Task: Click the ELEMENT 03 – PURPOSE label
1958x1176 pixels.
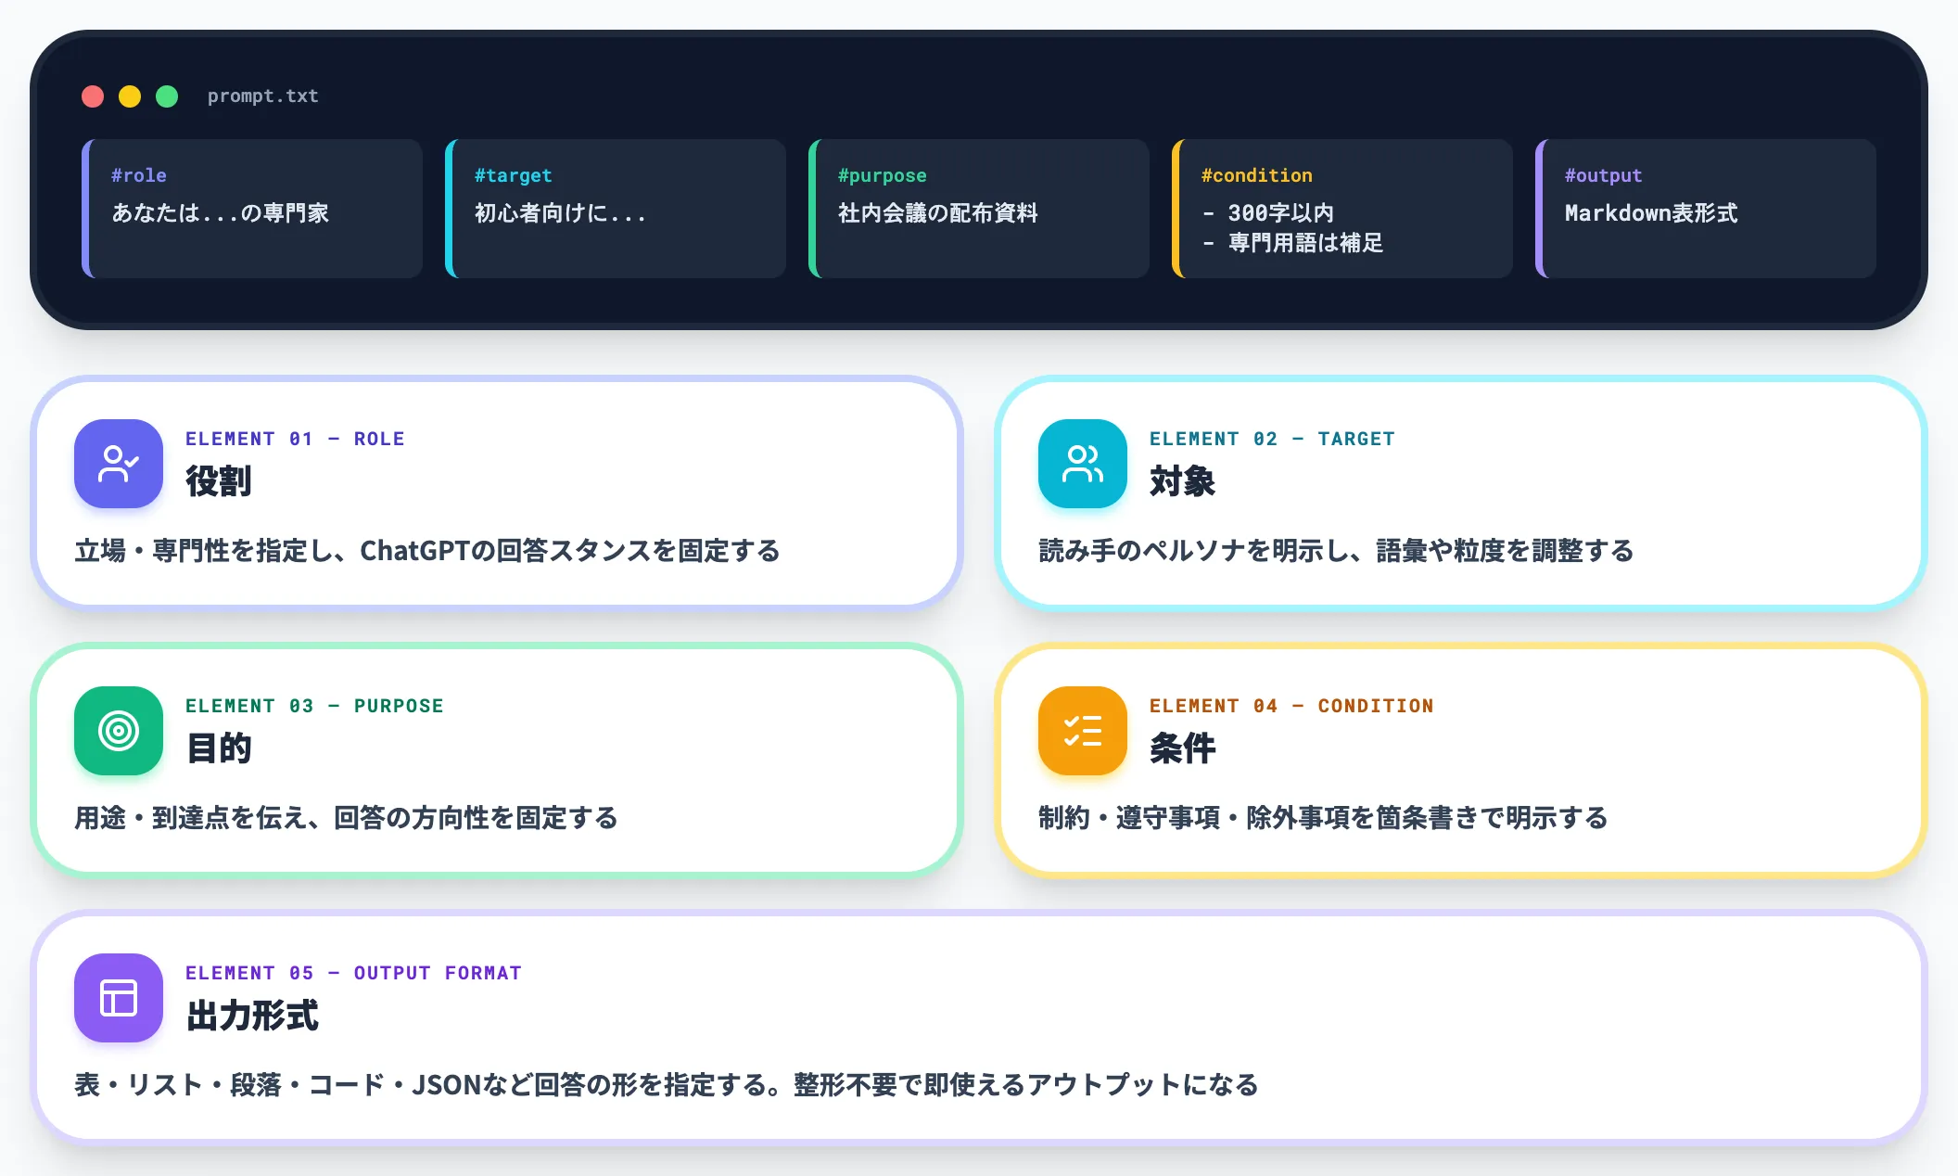Action: tap(314, 706)
